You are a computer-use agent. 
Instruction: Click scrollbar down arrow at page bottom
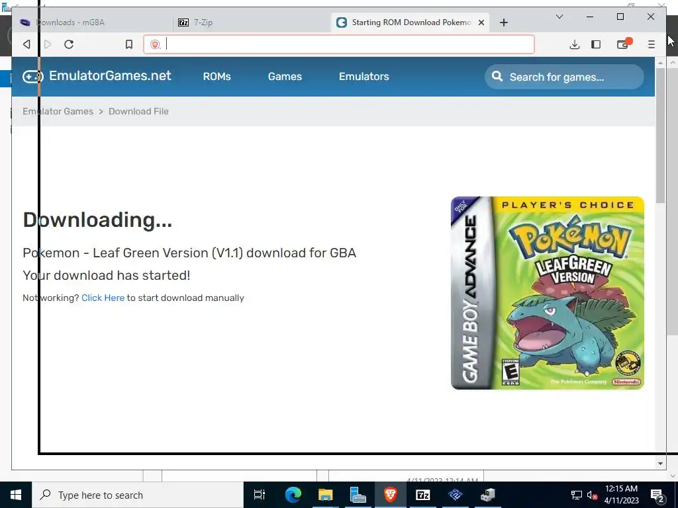660,464
